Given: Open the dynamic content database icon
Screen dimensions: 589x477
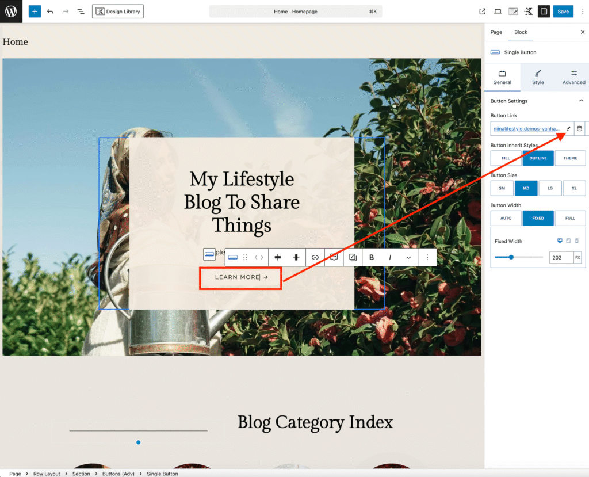Looking at the screenshot, I should pos(579,129).
